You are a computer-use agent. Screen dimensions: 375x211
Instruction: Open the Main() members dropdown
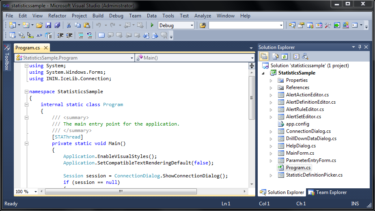[252, 58]
